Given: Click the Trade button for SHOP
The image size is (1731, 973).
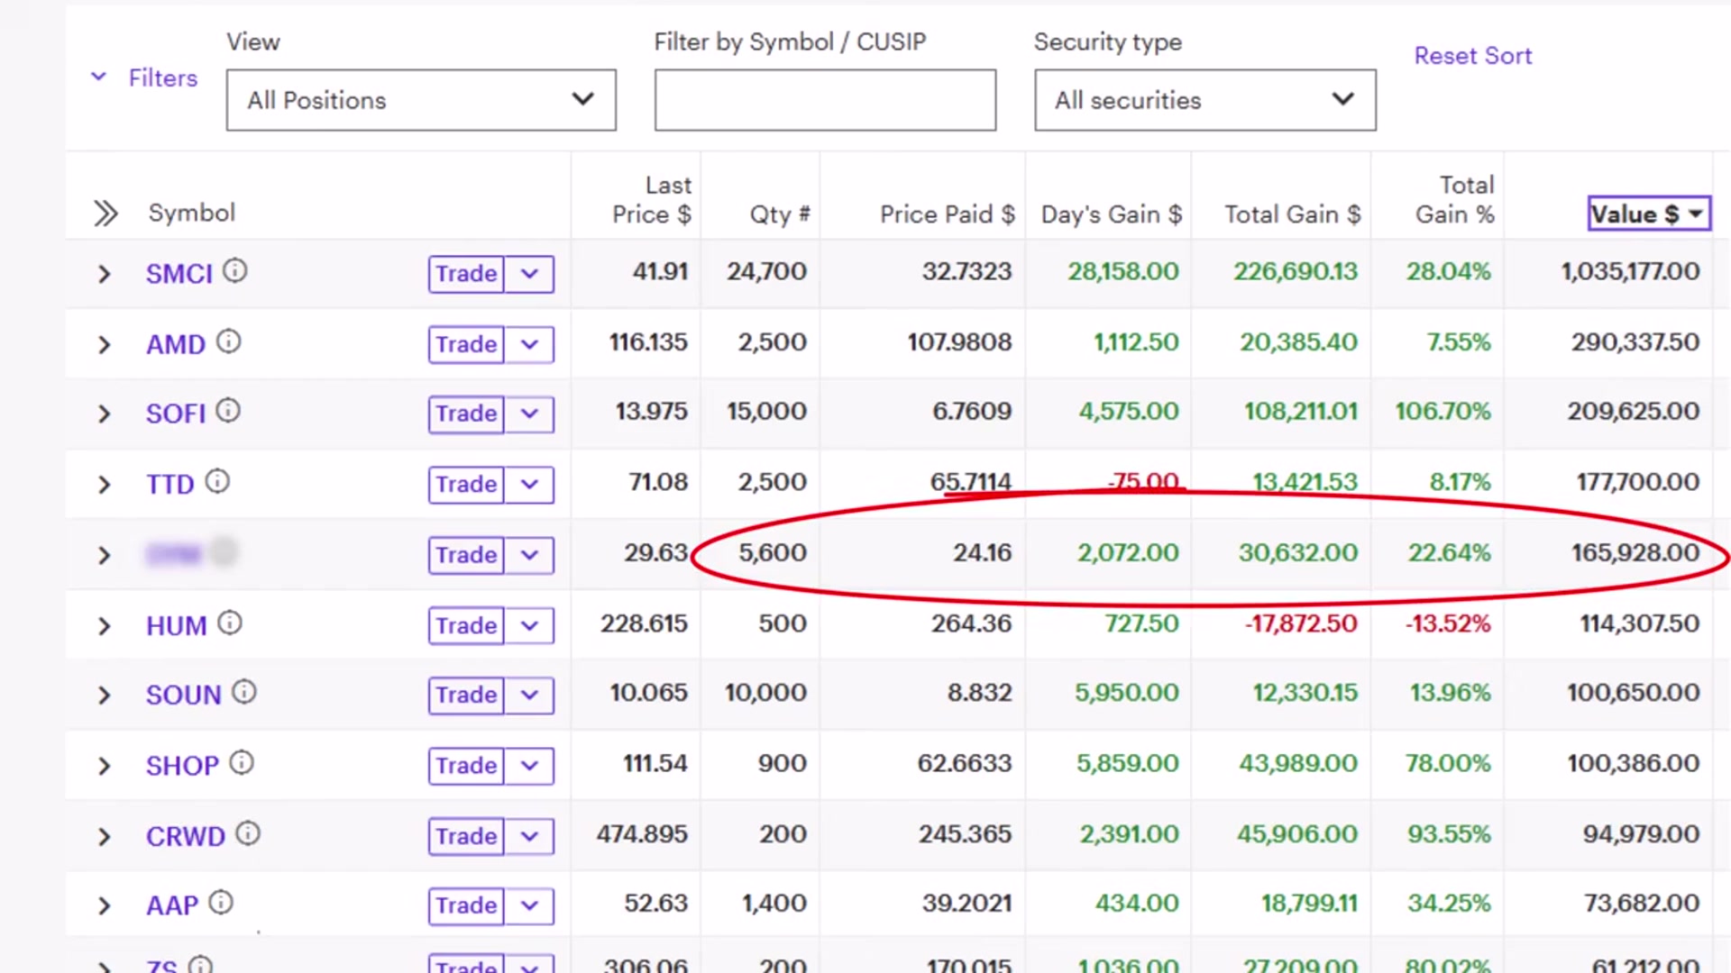Looking at the screenshot, I should click(466, 766).
